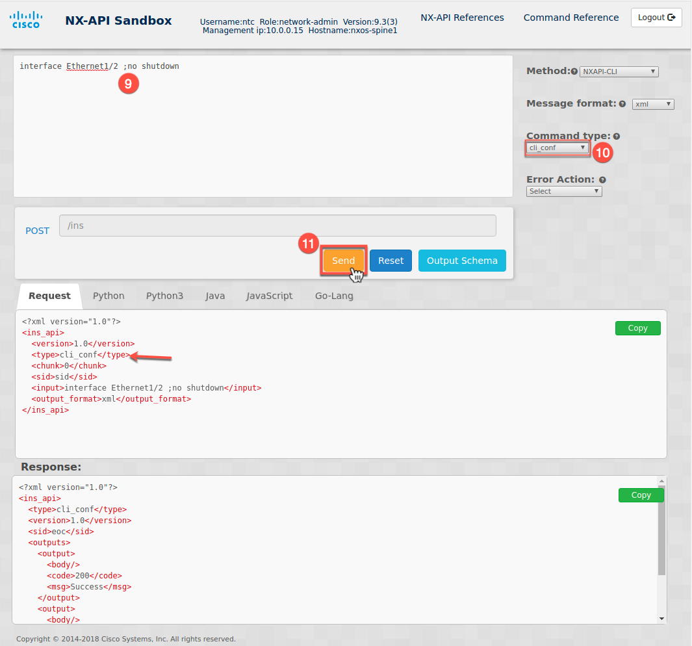Click the logout arrow icon in Logout button
The width and height of the screenshot is (692, 646).
[673, 18]
